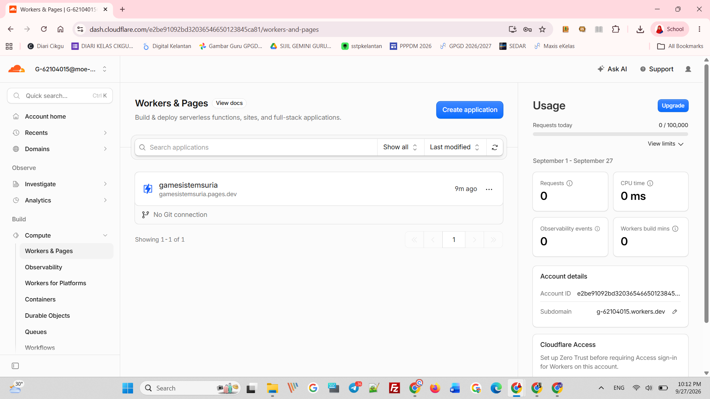The image size is (710, 399).
Task: Open the Diari Cikgu bookmark
Action: pyautogui.click(x=45, y=46)
